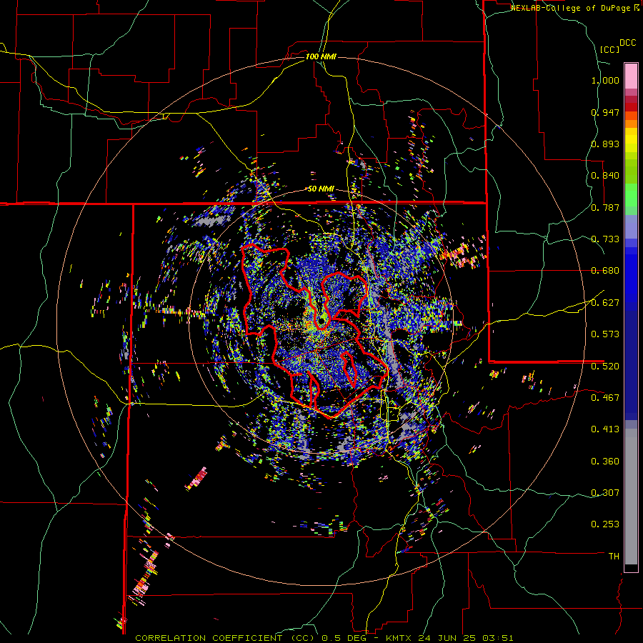Select the 0.840 scale value
The height and width of the screenshot is (643, 643).
pos(605,176)
